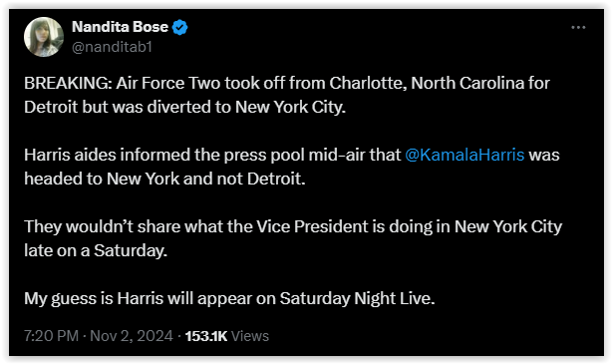This screenshot has height=364, width=612.
Task: Select the phrase Vice President
Action: tap(331, 226)
